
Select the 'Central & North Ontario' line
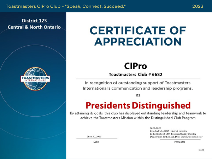34,27
